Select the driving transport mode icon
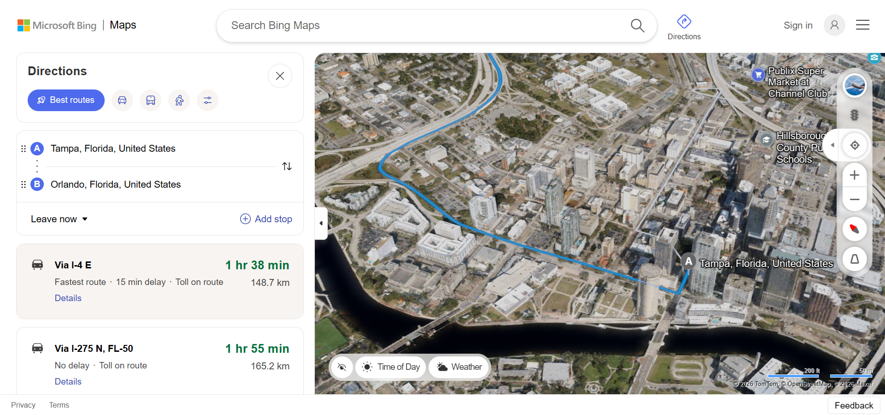Viewport: 885px width, 415px height. 122,100
